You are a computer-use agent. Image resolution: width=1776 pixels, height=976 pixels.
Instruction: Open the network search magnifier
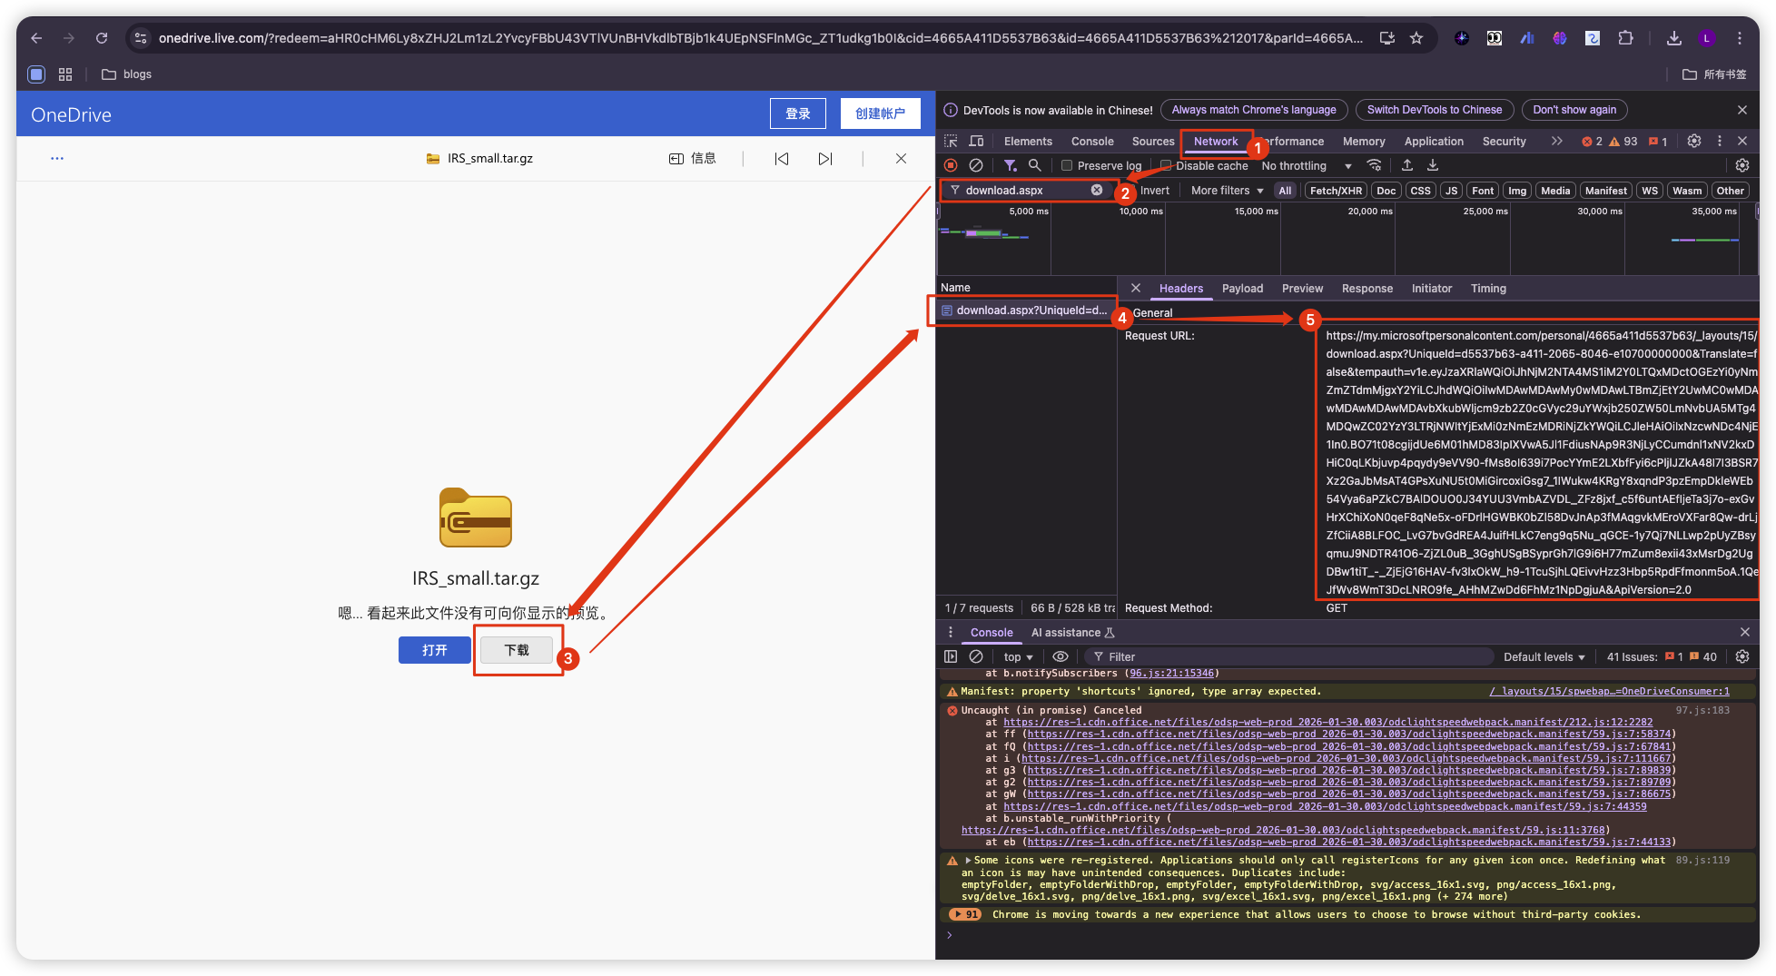[1035, 165]
